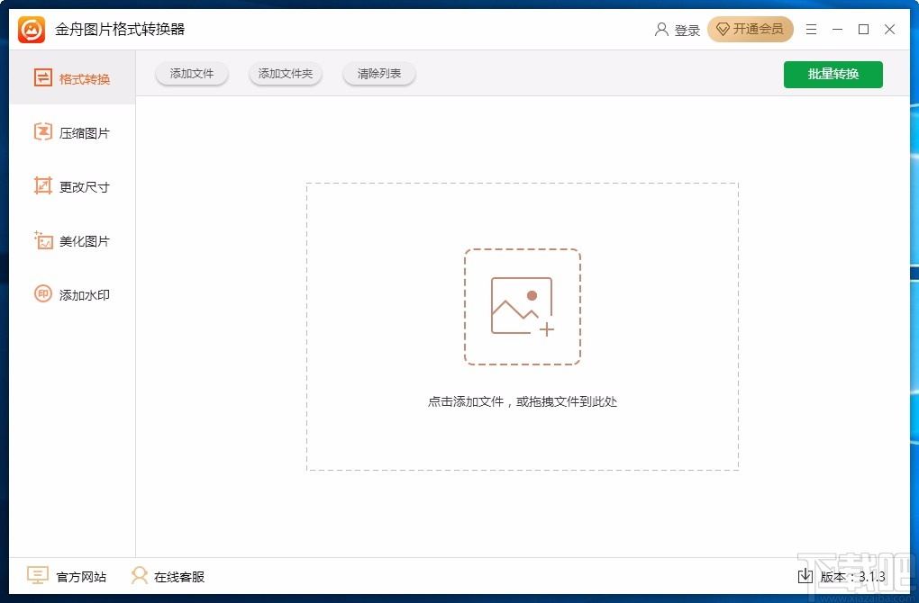
Task: Open the 添加水印 watermark tool
Action: tap(71, 294)
